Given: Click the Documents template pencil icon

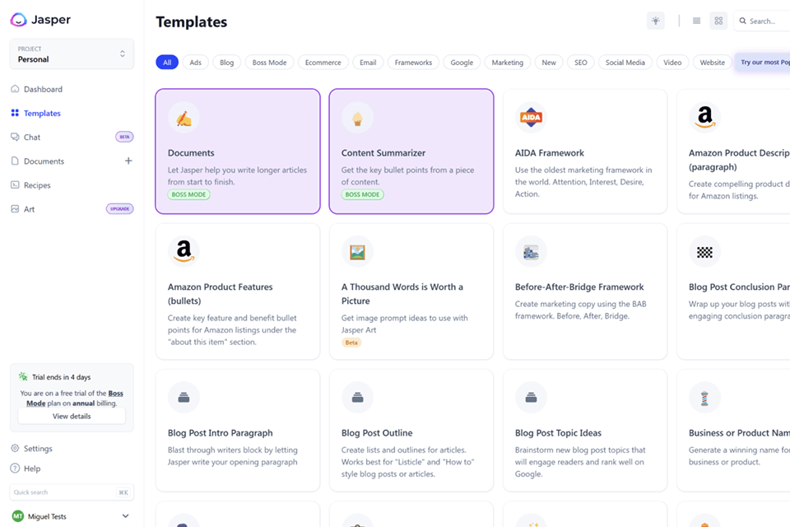Looking at the screenshot, I should coord(184,118).
